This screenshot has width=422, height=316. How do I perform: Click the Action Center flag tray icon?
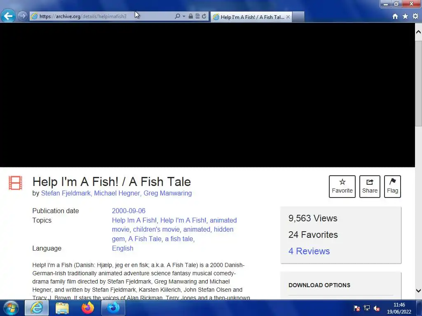(x=357, y=308)
